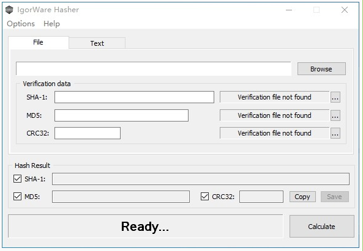363x251 pixels.
Task: Switch to the Text tab
Action: pyautogui.click(x=97, y=43)
